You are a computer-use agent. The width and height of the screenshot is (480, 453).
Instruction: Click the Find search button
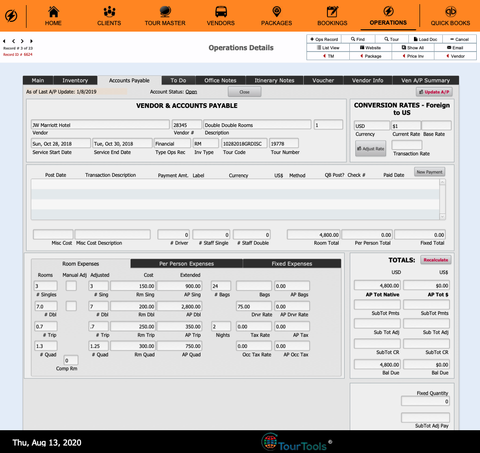tap(358, 39)
